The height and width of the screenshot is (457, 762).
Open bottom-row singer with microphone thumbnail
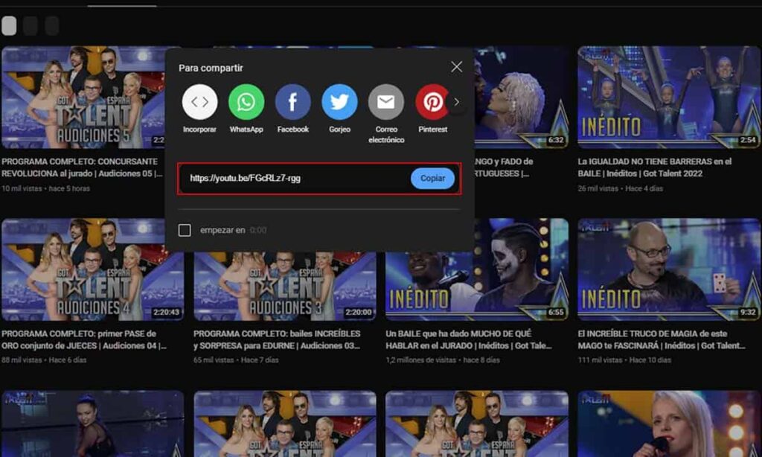pos(669,424)
